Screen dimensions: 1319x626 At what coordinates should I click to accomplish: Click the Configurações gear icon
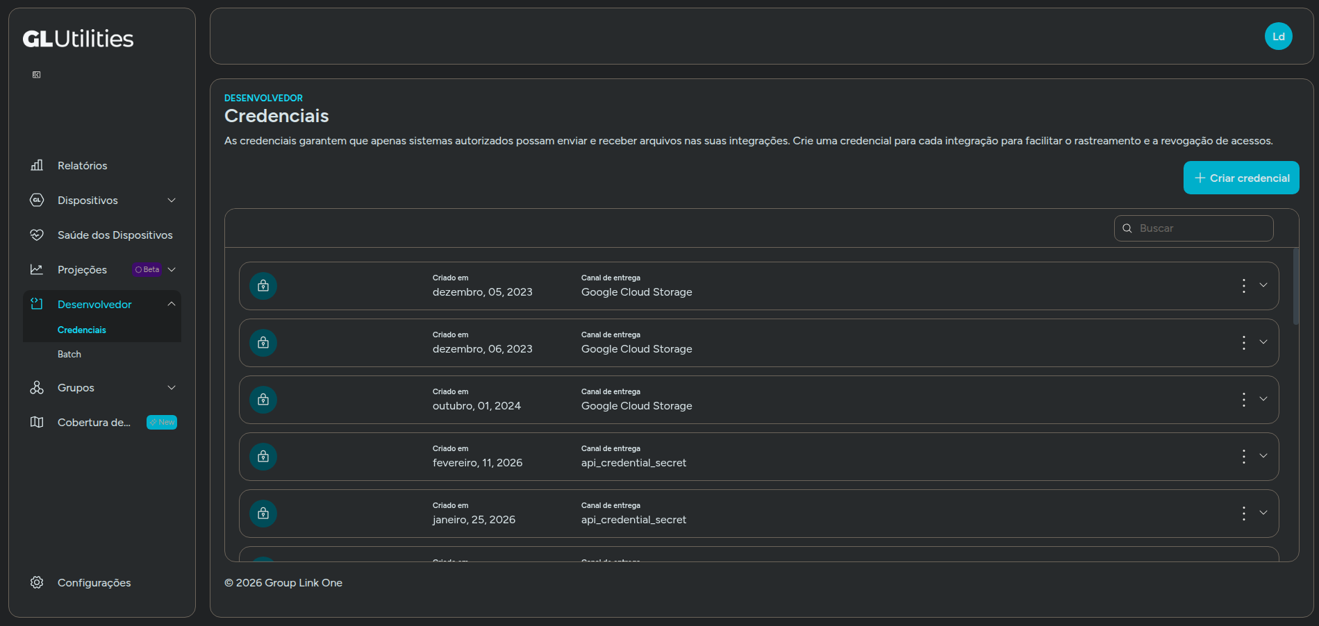pyautogui.click(x=37, y=582)
